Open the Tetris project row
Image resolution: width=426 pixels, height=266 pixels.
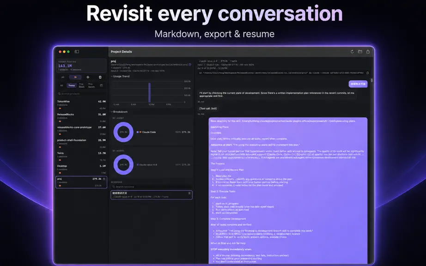[x=81, y=157]
